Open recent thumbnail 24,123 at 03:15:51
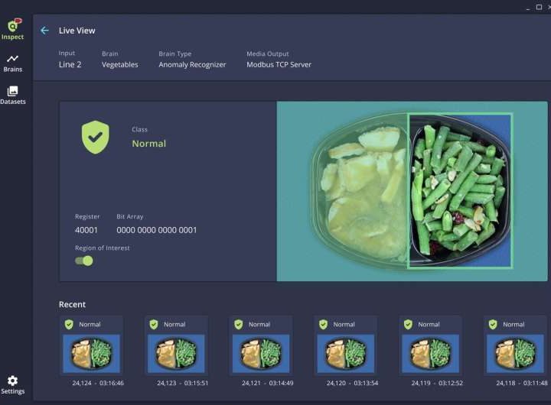 [x=176, y=354]
